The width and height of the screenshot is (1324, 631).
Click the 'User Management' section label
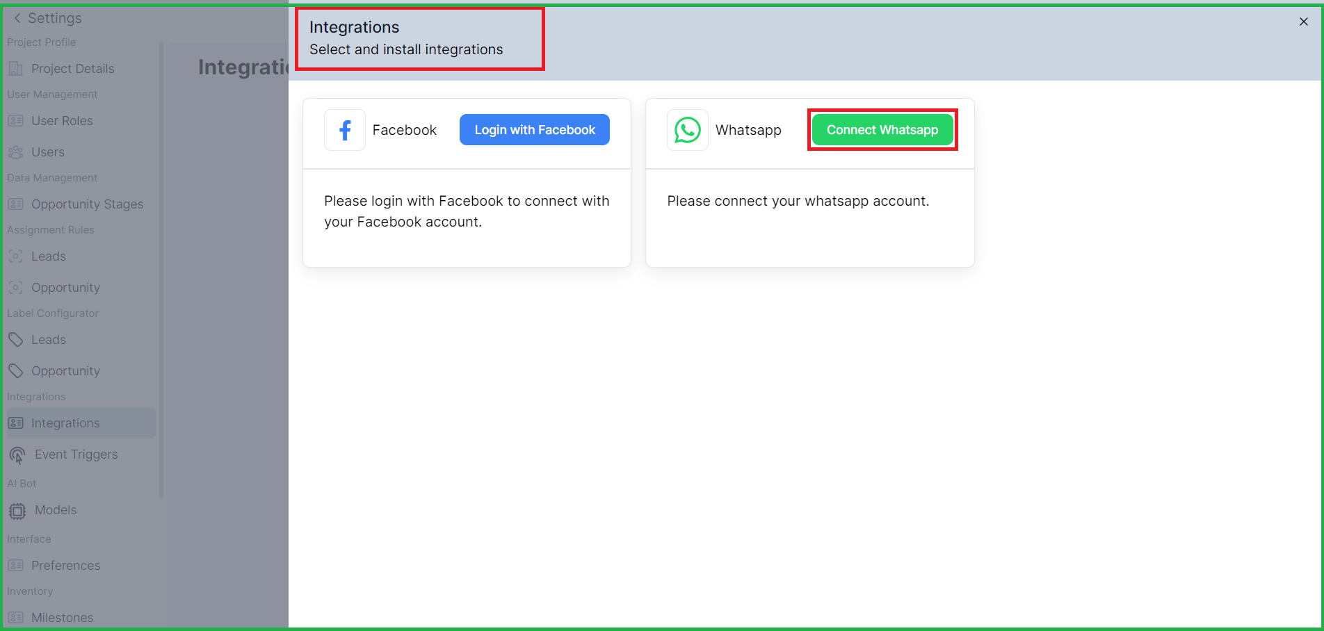[x=52, y=95]
